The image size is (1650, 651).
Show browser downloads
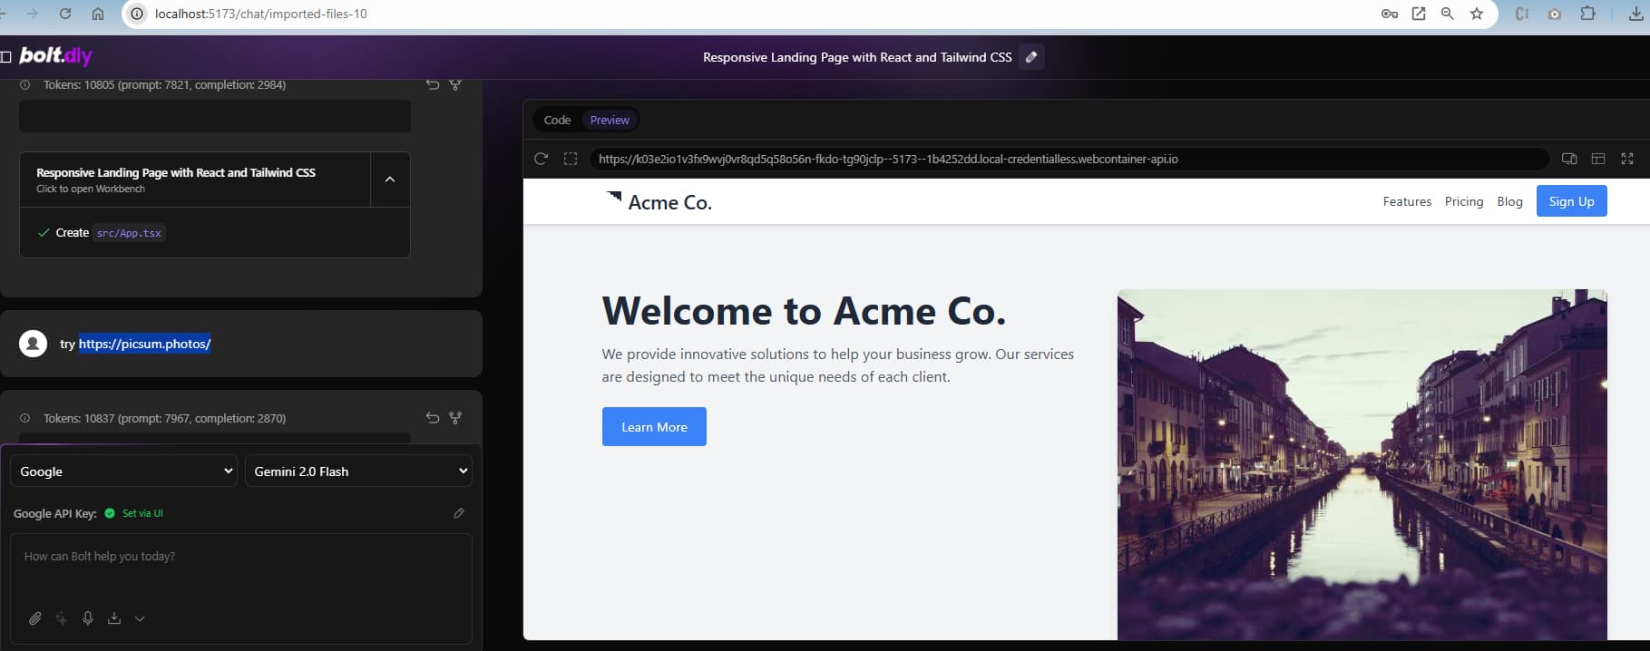[x=1636, y=14]
